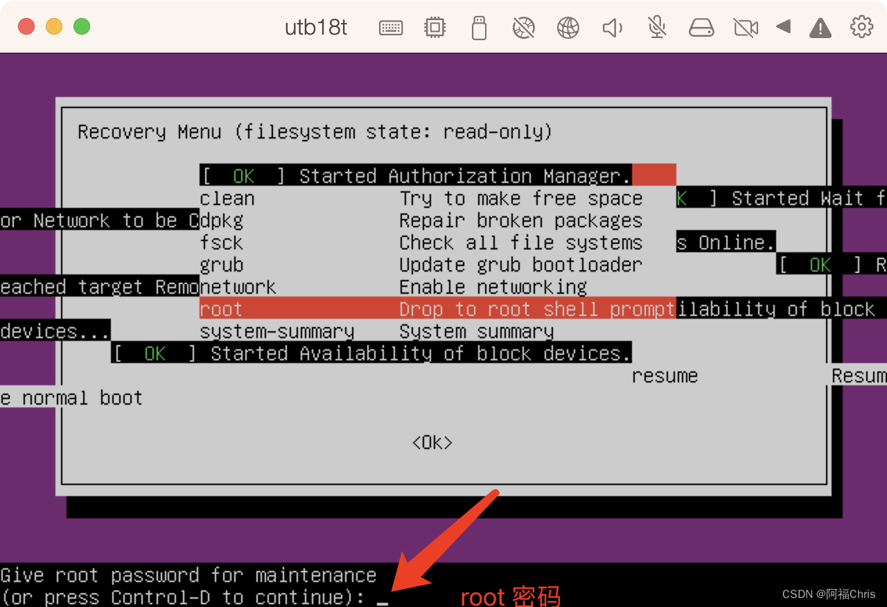Click 'Give root password for maintenance' text
Viewport: 887px width, 607px height.
188,575
